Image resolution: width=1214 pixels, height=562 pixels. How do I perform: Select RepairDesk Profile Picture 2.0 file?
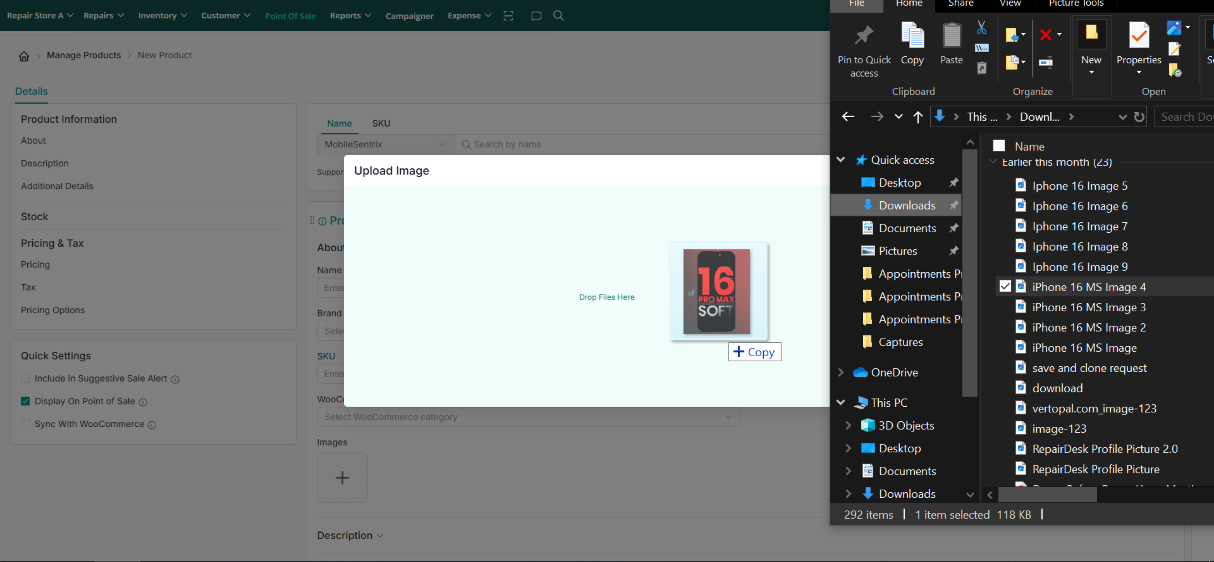(x=1105, y=448)
